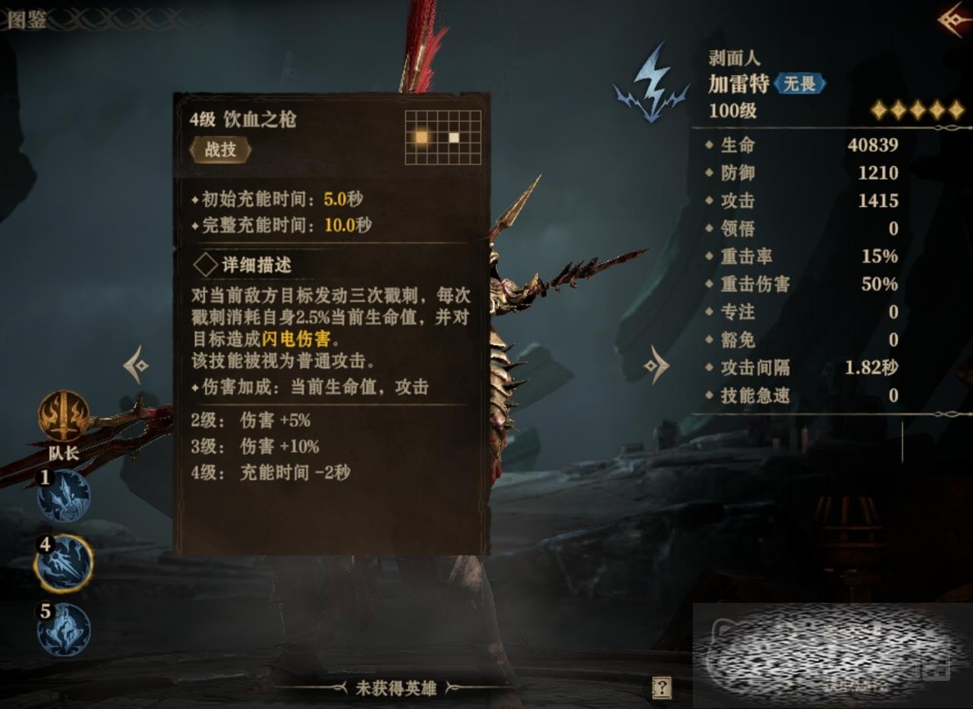973x709 pixels.
Task: Open the question mark help icon
Action: pyautogui.click(x=662, y=688)
